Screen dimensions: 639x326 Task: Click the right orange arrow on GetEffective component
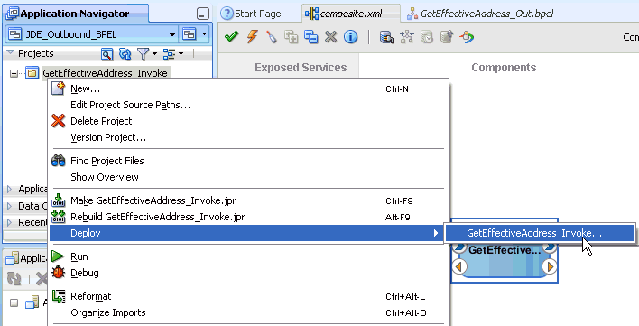pyautogui.click(x=550, y=266)
